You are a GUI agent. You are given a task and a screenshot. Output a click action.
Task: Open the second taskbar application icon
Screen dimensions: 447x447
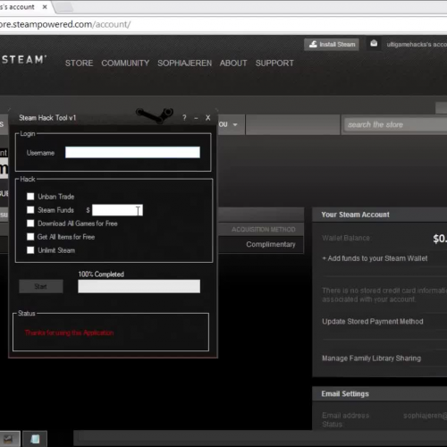(x=35, y=439)
